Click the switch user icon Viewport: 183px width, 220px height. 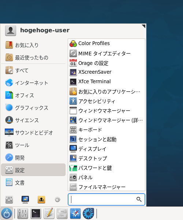click(41, 199)
